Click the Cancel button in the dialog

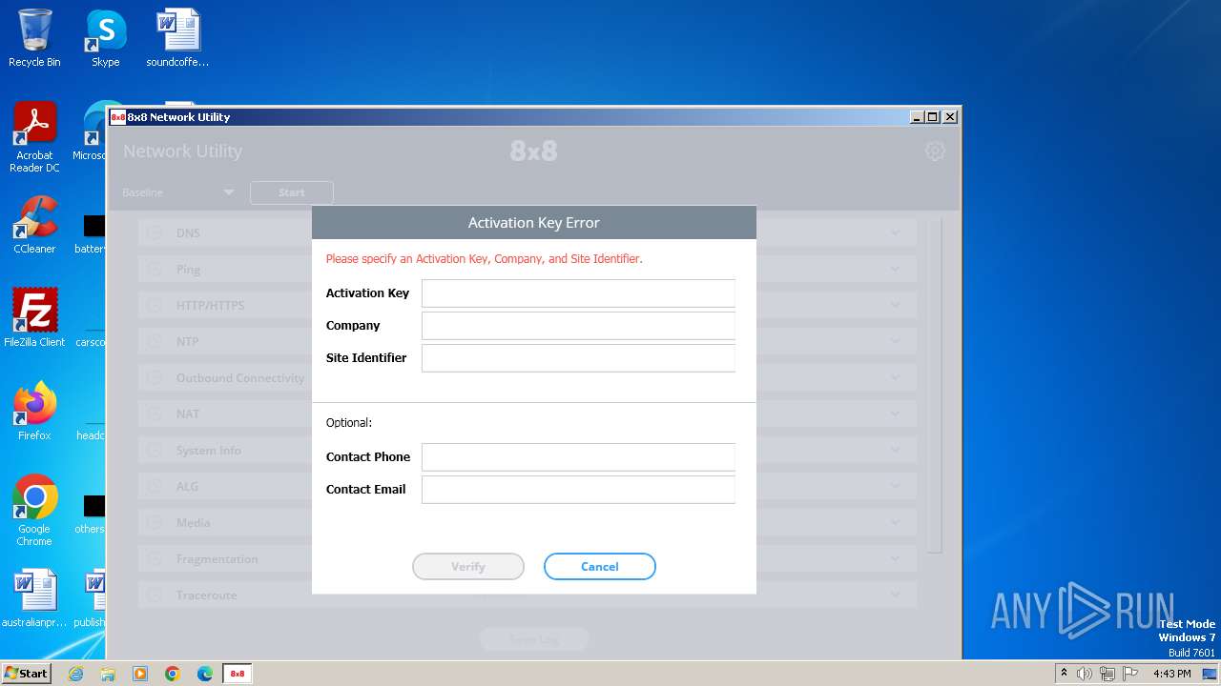pos(600,567)
